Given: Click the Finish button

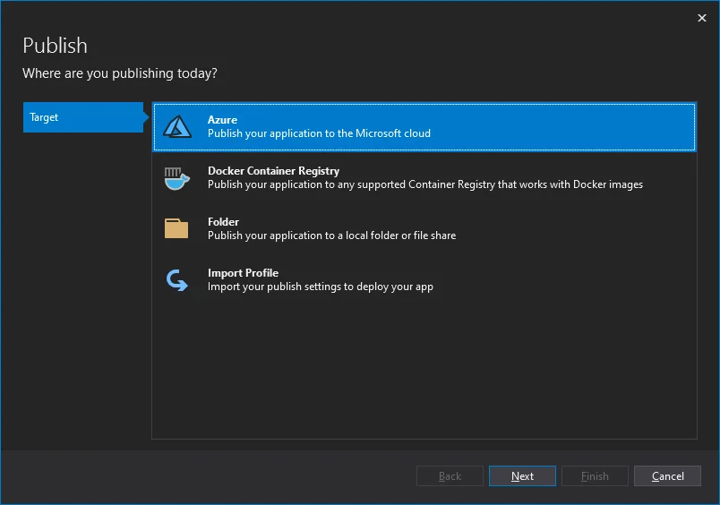Looking at the screenshot, I should (x=595, y=476).
